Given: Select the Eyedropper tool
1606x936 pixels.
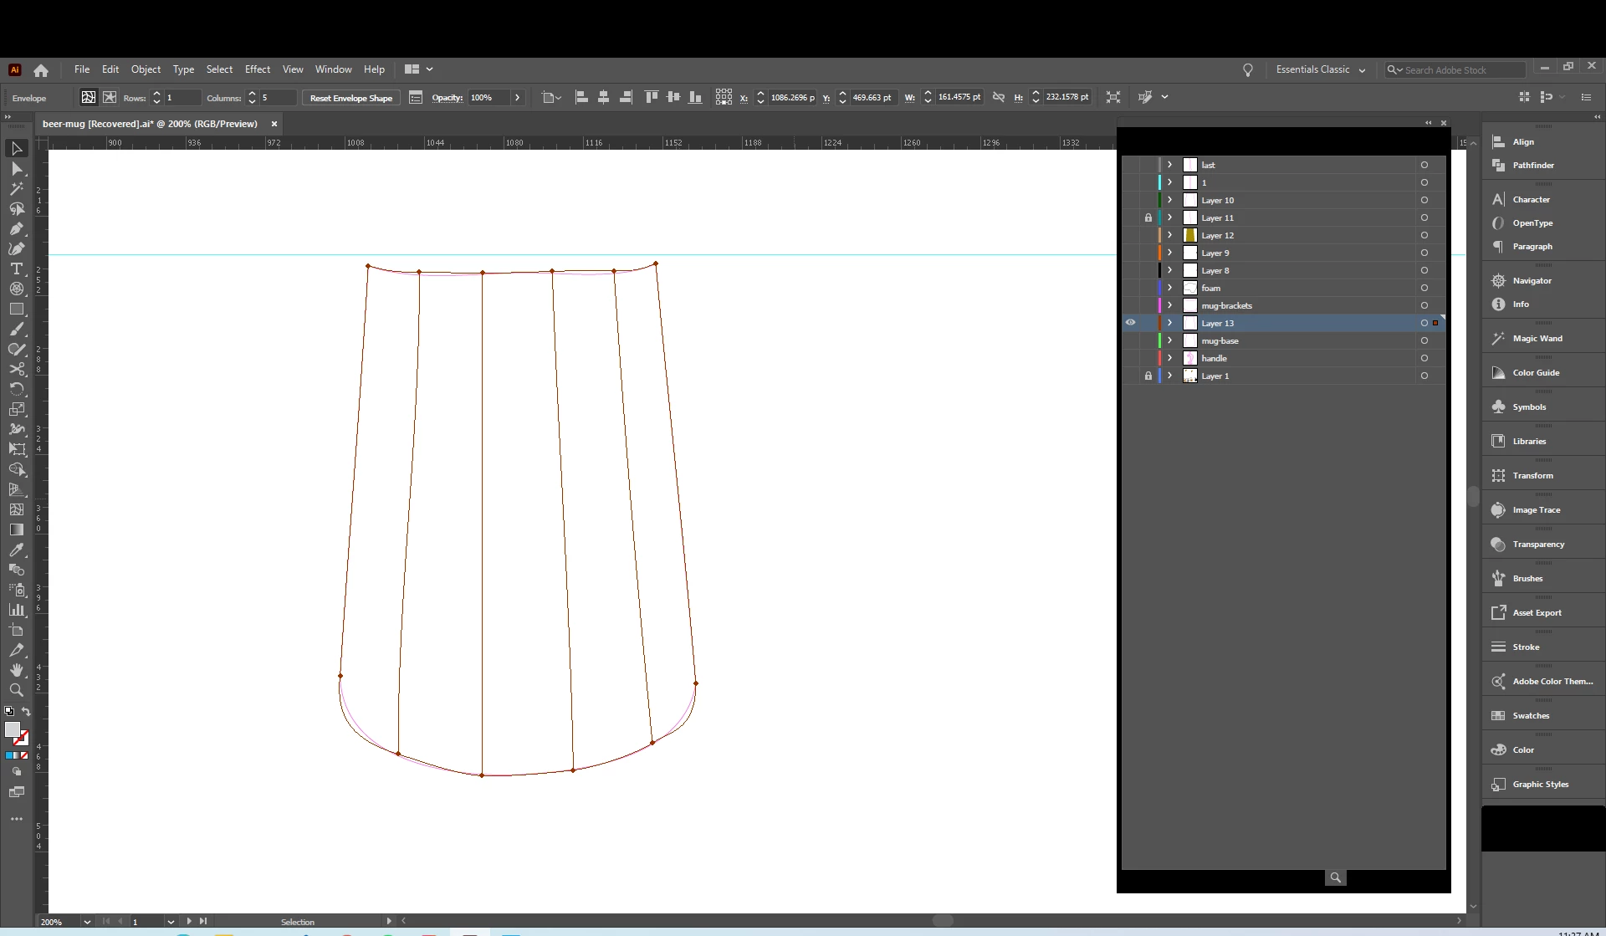Looking at the screenshot, I should (x=17, y=550).
